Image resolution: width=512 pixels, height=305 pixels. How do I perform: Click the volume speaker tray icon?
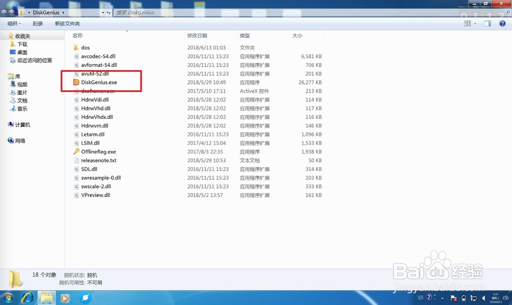(484, 298)
